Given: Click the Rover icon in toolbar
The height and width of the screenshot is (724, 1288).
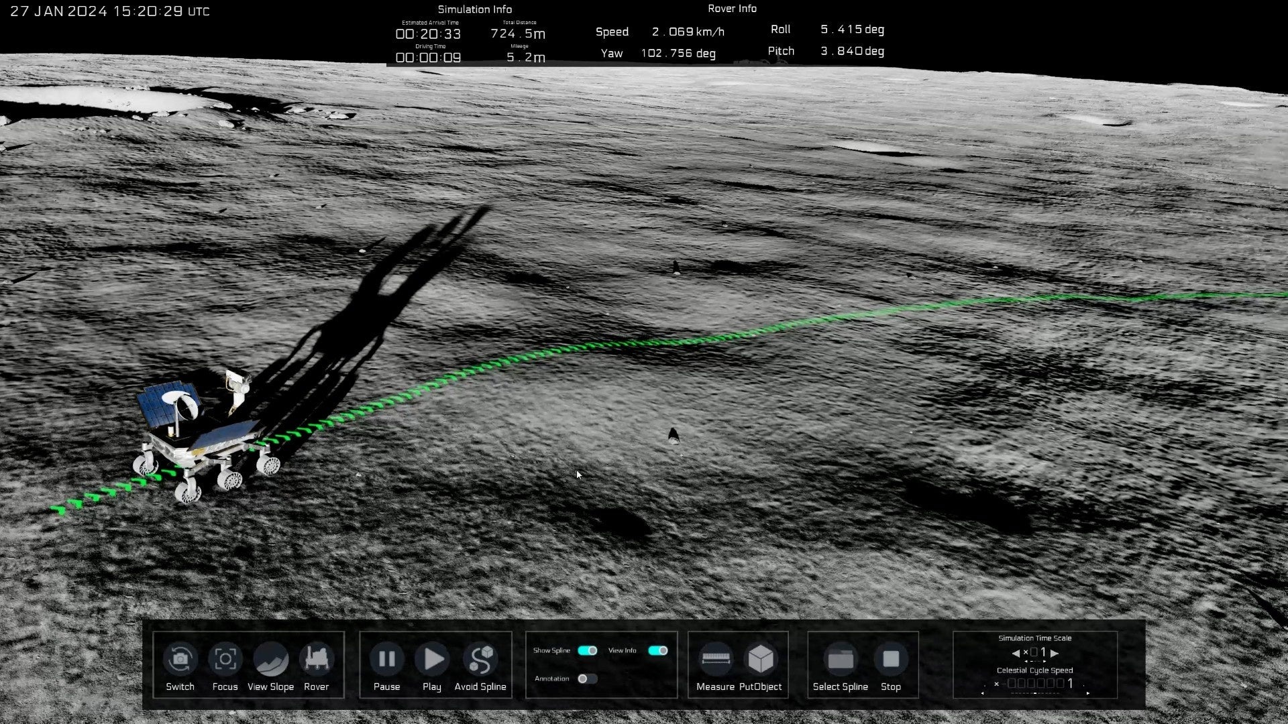Looking at the screenshot, I should tap(316, 660).
